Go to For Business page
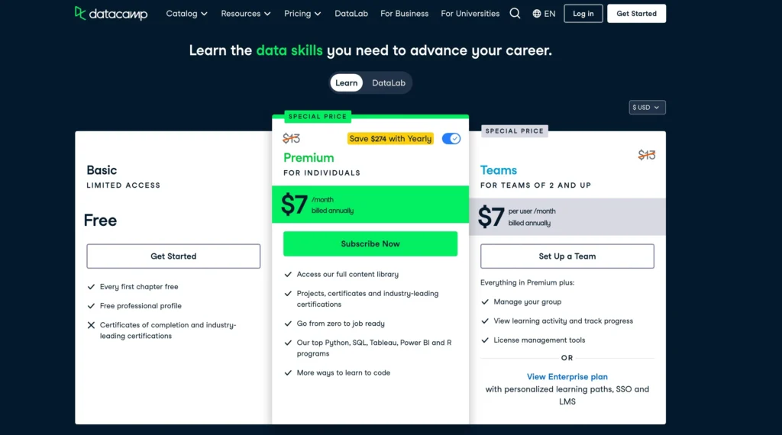Viewport: 782px width, 435px height. pyautogui.click(x=405, y=14)
